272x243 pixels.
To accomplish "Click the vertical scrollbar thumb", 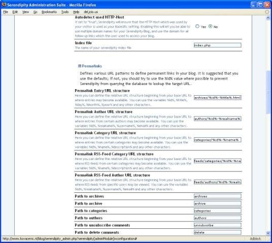I will (x=268, y=92).
